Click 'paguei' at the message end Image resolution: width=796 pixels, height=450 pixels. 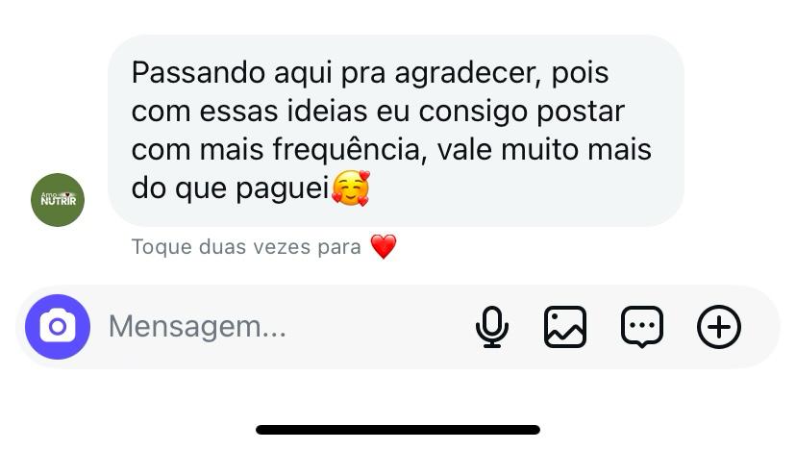(283, 188)
